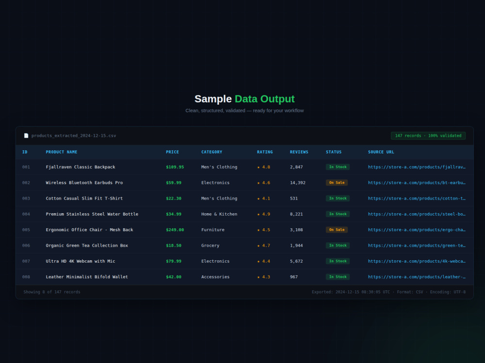The height and width of the screenshot is (363, 485).
Task: Click the STATUS column header
Action: click(334, 152)
